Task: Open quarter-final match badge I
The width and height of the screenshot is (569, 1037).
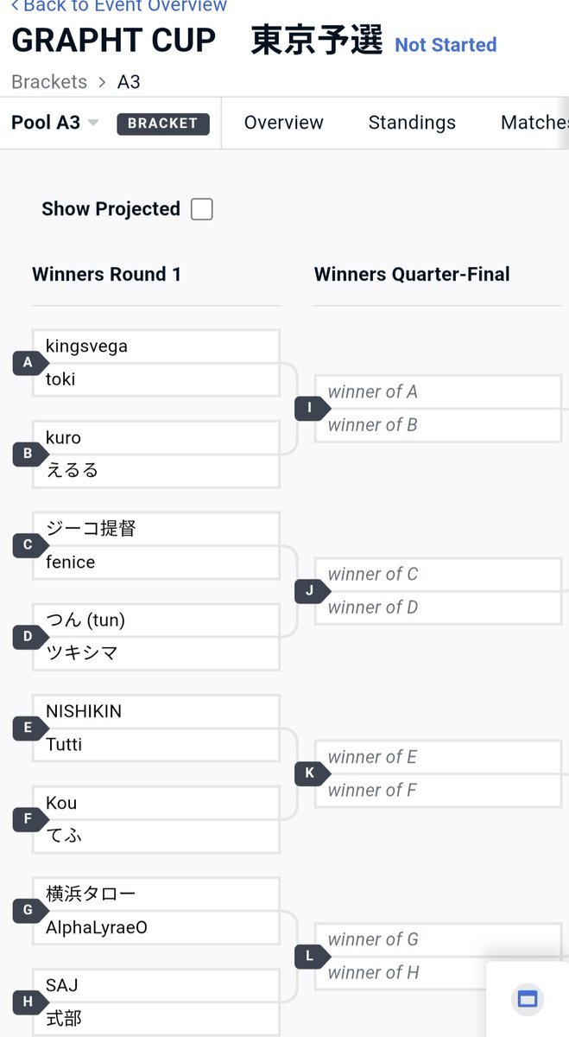Action: point(312,409)
